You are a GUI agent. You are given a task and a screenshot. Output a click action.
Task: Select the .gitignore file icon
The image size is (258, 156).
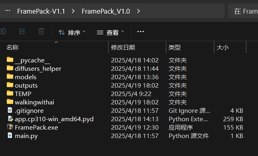click(x=10, y=110)
